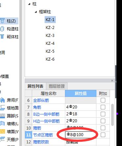
Task: Tick 附加 checkbox for H边一侧中部筋 row
Action: click(103, 121)
